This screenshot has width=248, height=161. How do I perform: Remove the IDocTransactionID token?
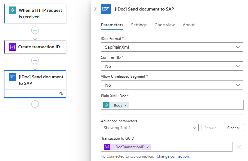[x=148, y=147]
